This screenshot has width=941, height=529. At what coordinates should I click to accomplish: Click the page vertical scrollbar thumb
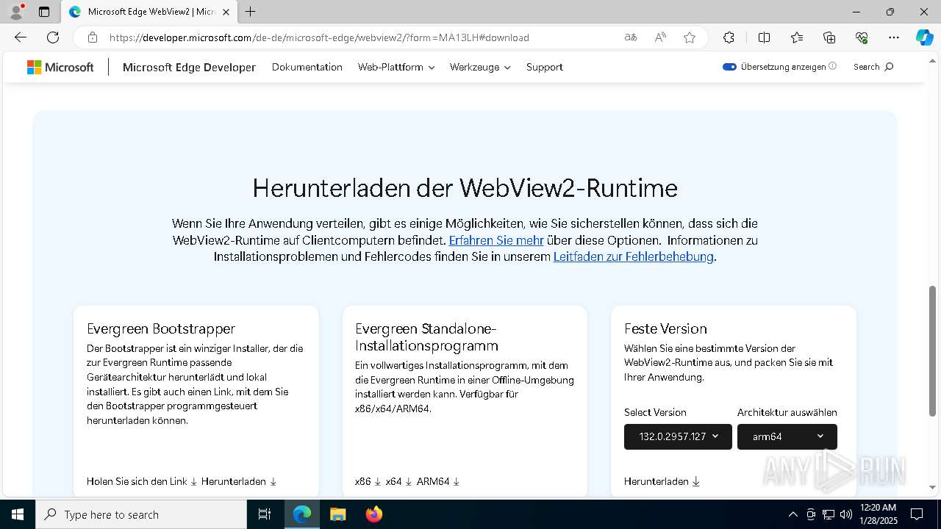pyautogui.click(x=932, y=351)
